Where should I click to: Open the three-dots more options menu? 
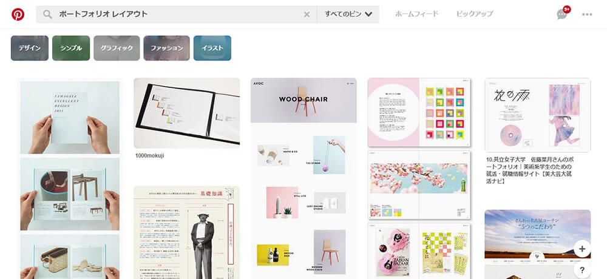(x=587, y=15)
